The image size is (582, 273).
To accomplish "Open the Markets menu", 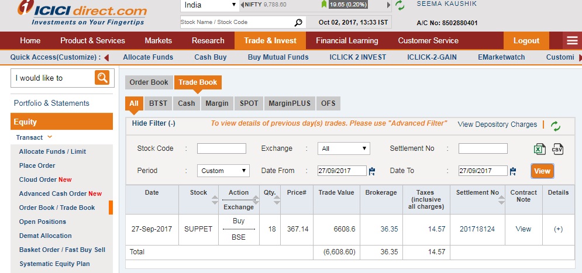I will [x=159, y=41].
